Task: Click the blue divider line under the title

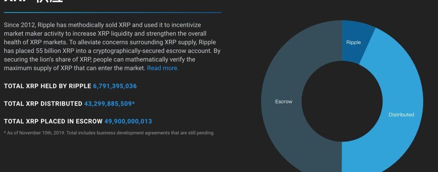Action: (x=113, y=12)
